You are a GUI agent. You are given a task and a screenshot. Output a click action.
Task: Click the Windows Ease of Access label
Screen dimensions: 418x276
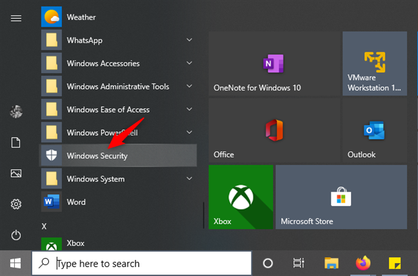pyautogui.click(x=108, y=109)
